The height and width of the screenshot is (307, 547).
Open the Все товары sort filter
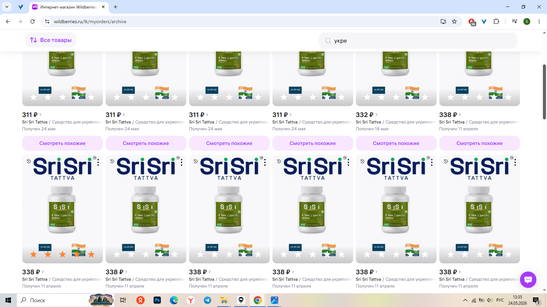(51, 40)
